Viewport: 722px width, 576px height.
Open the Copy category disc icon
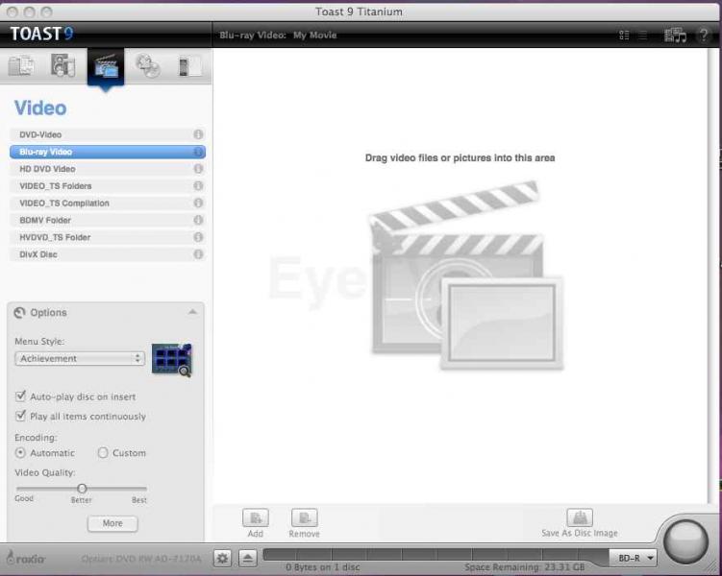click(148, 65)
